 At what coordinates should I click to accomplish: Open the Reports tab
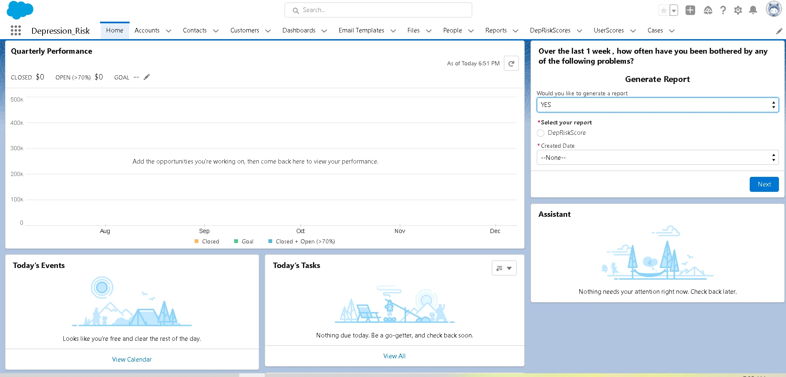click(x=496, y=30)
